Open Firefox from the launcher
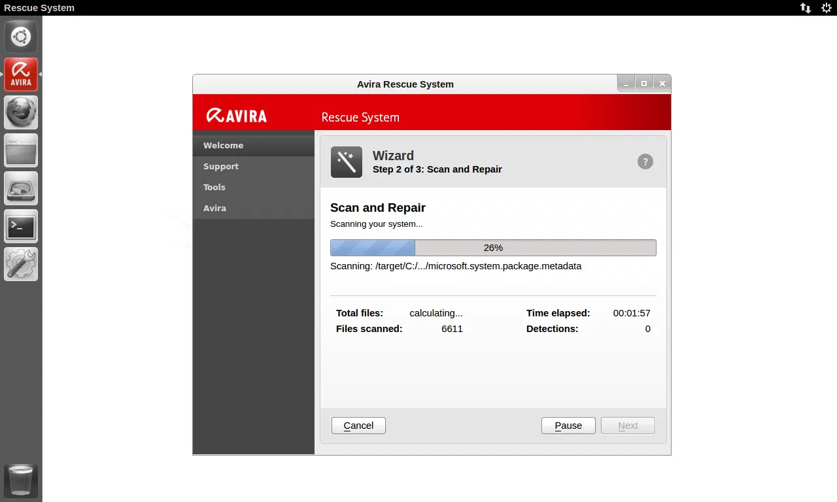837x502 pixels. tap(21, 112)
